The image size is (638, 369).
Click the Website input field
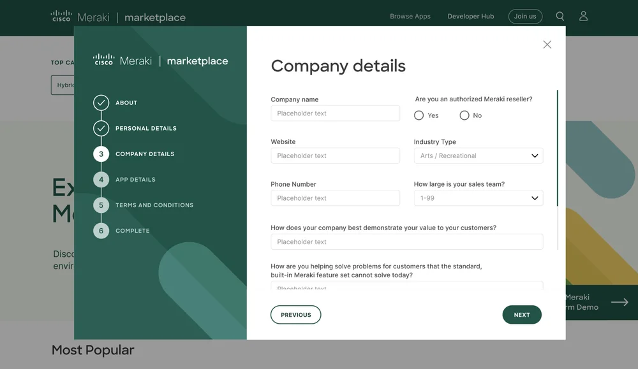(336, 156)
